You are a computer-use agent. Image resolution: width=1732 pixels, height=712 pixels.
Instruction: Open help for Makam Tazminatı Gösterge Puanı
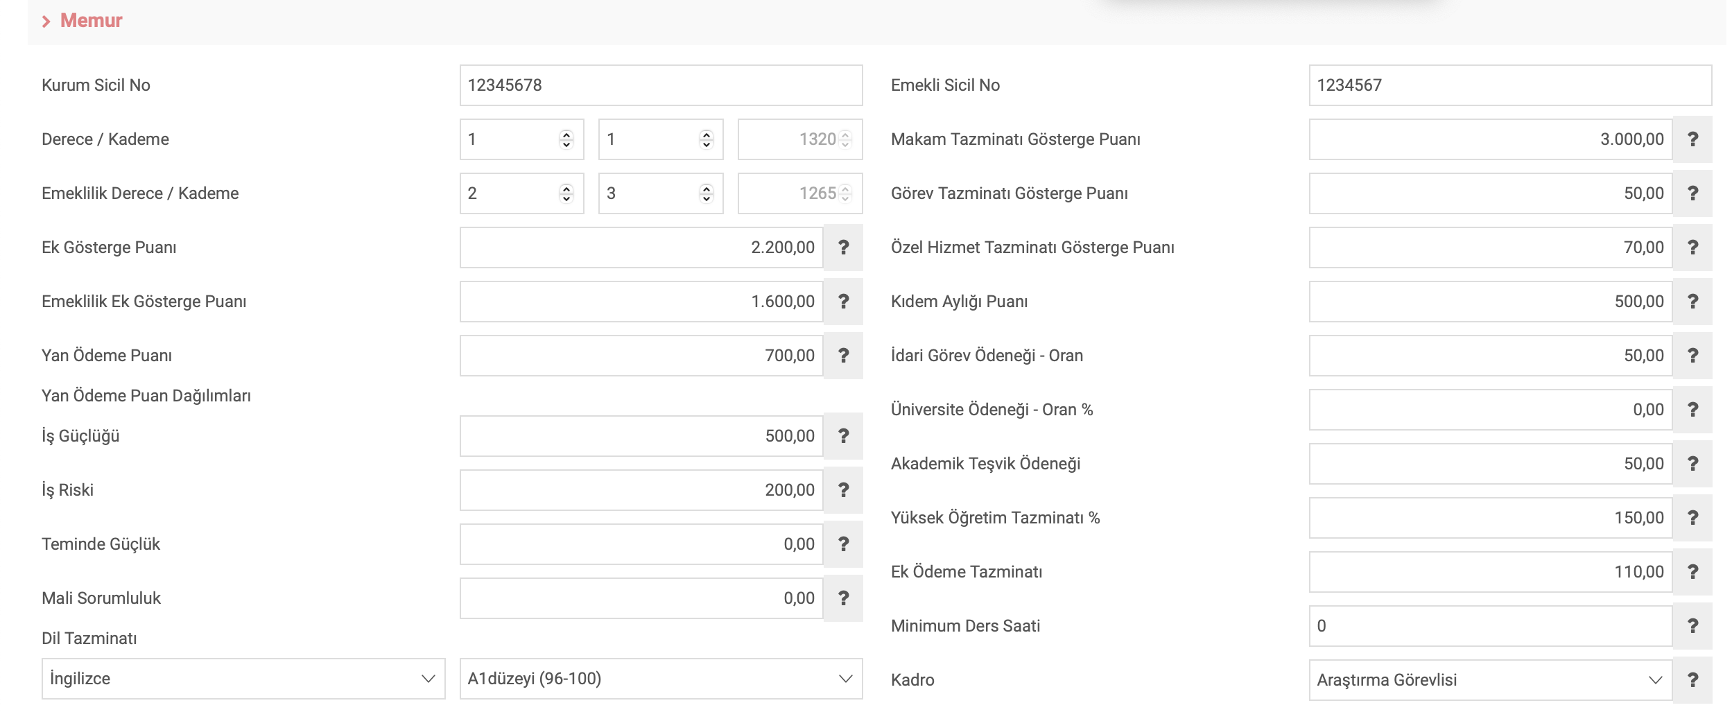coord(1692,139)
